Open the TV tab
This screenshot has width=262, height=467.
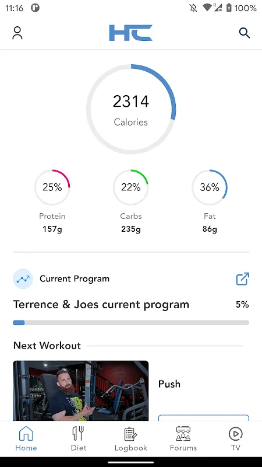(236, 438)
